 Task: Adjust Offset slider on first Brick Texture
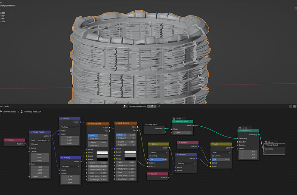(x=98, y=135)
